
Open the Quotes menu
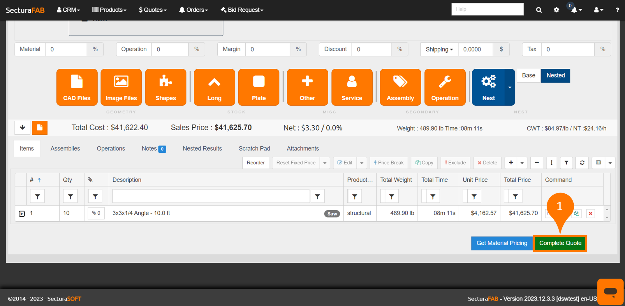[153, 10]
